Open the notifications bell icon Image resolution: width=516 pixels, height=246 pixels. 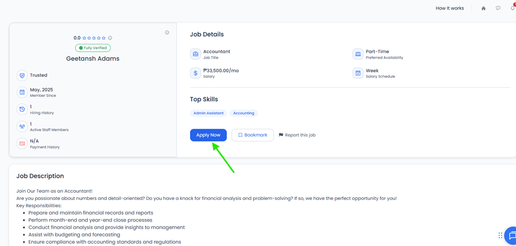[x=513, y=8]
